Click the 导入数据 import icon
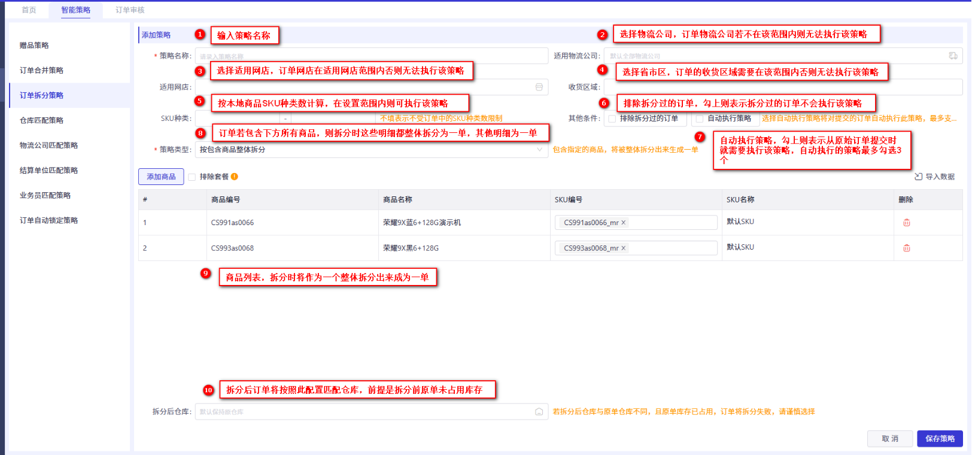 pyautogui.click(x=918, y=177)
